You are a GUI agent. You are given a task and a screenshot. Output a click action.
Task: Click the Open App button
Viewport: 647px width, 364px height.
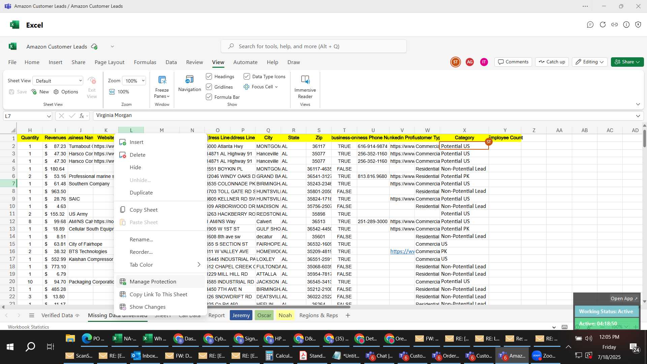pyautogui.click(x=624, y=298)
